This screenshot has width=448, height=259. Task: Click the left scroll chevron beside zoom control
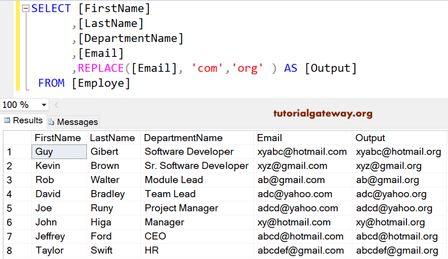56,105
